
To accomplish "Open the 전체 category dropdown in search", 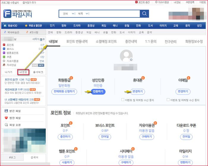I will tap(69, 14).
